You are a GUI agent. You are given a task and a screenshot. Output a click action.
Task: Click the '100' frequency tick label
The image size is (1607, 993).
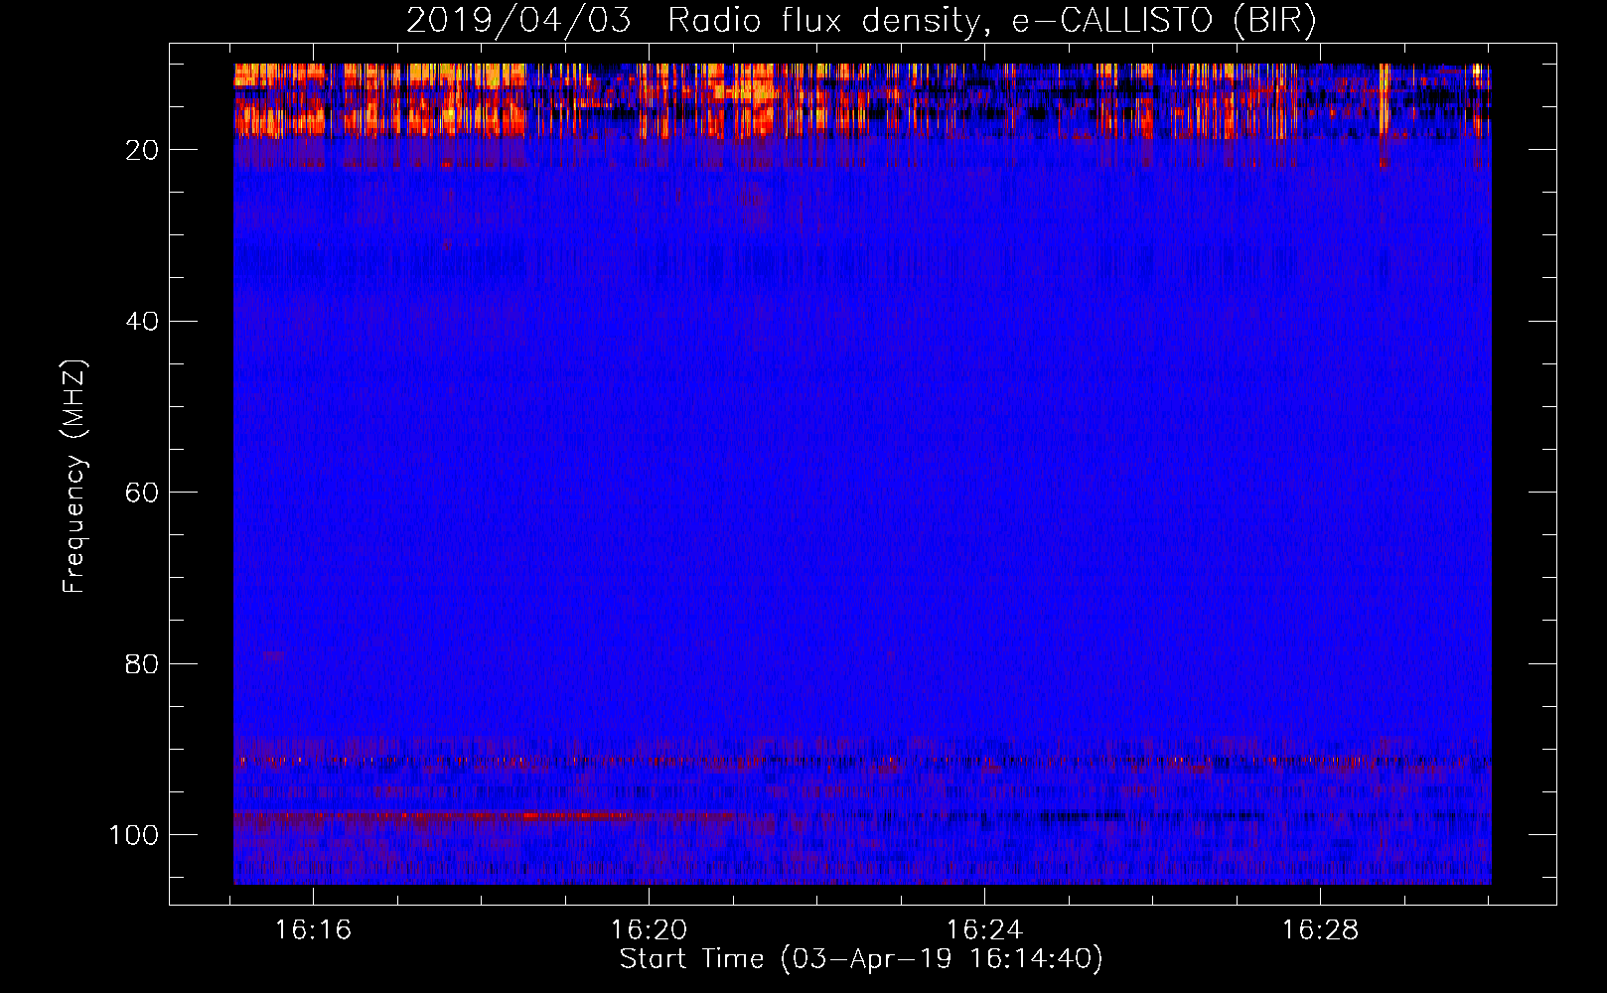134,835
